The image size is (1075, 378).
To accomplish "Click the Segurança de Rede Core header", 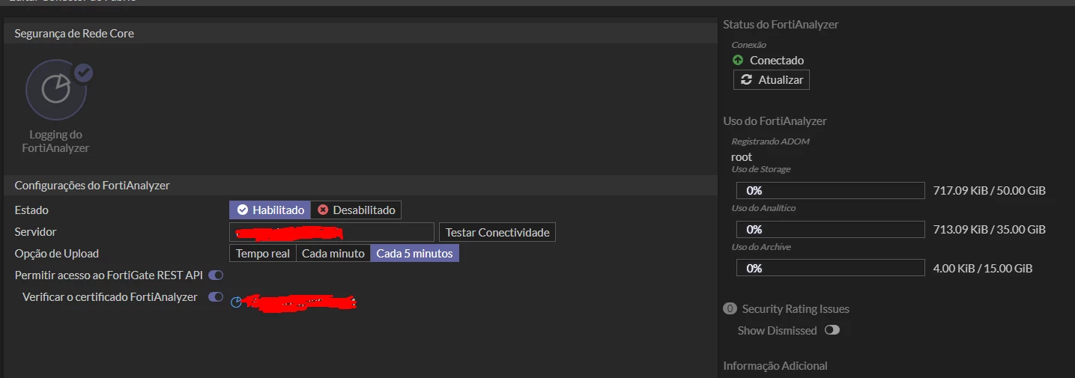I will [360, 34].
